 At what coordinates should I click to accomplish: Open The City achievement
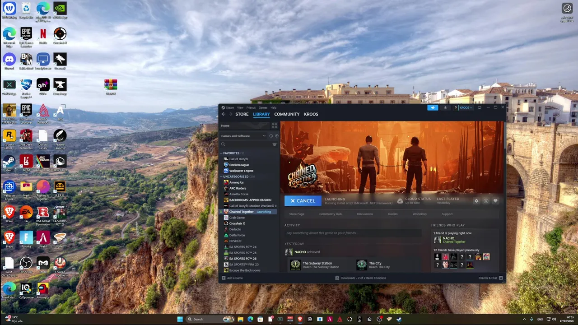(x=374, y=265)
